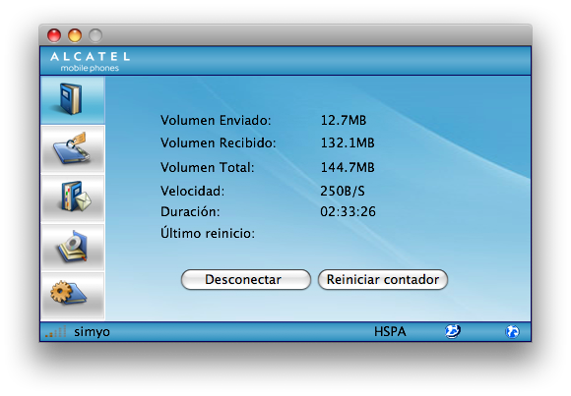
Task: Click the globe icon in status bar
Action: point(512,331)
